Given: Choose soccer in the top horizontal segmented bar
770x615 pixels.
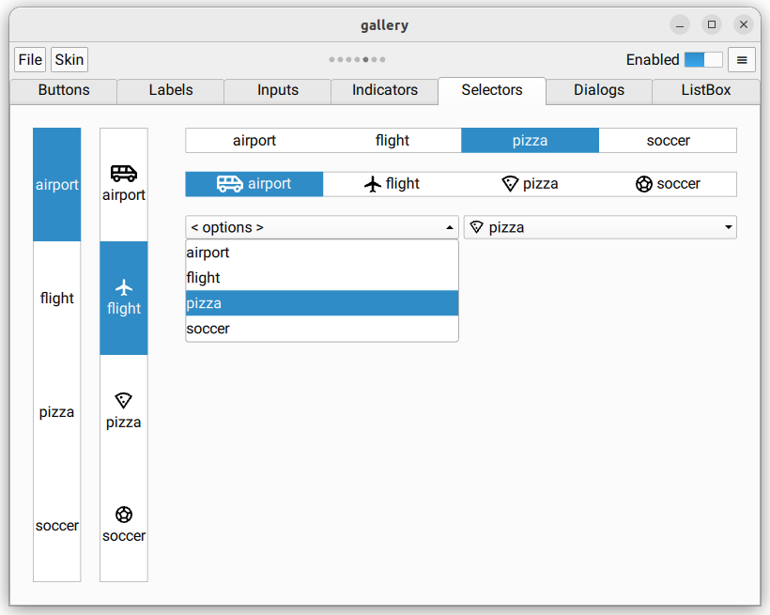Looking at the screenshot, I should pyautogui.click(x=668, y=141).
